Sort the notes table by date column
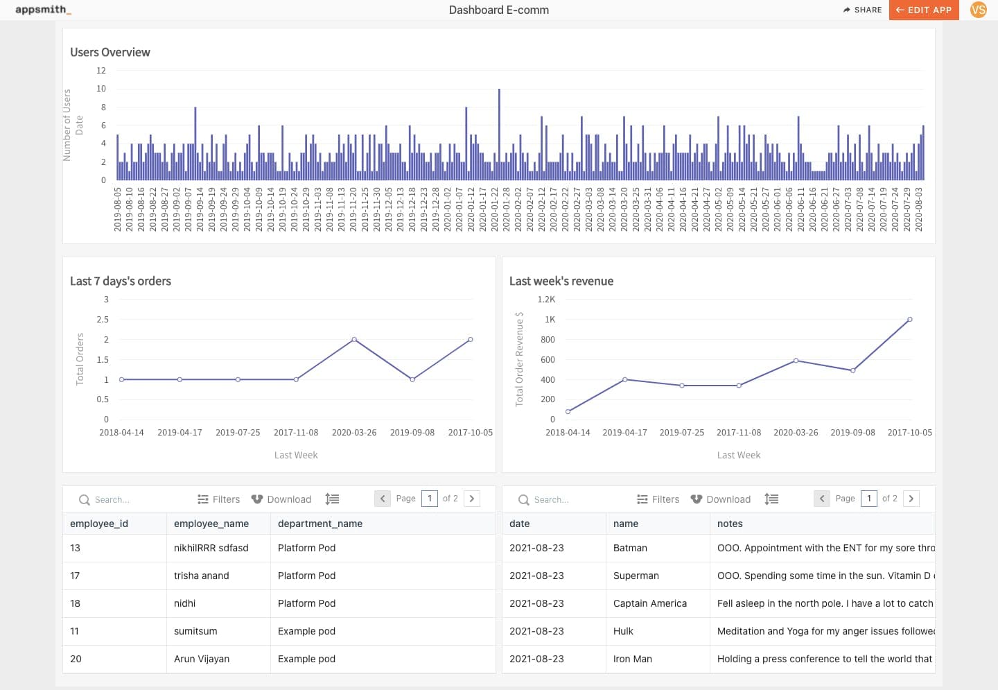The image size is (998, 690). pos(519,524)
